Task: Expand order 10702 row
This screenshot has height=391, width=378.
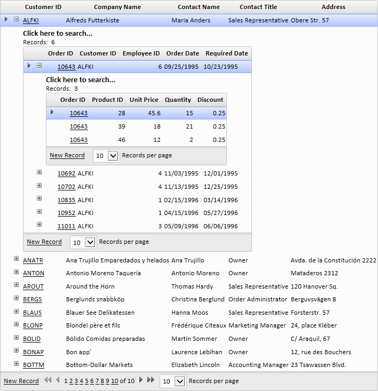Action: click(x=39, y=185)
